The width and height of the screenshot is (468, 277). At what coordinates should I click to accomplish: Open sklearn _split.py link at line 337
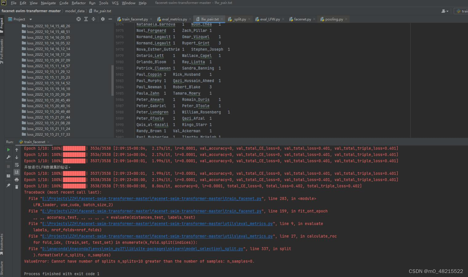[x=143, y=249]
